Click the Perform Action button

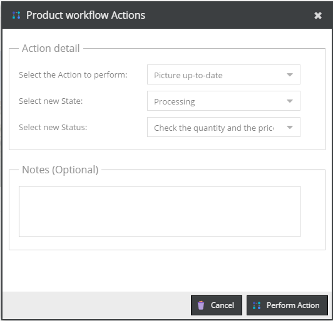click(287, 305)
